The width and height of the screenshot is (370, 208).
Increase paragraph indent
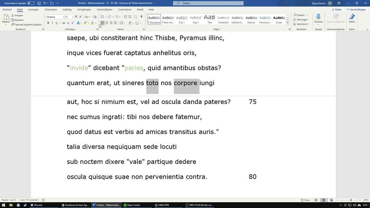pos(129,17)
